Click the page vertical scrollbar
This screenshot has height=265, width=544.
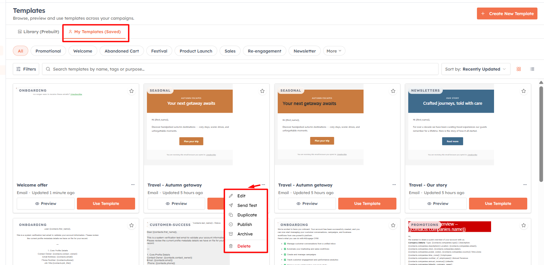click(541, 134)
